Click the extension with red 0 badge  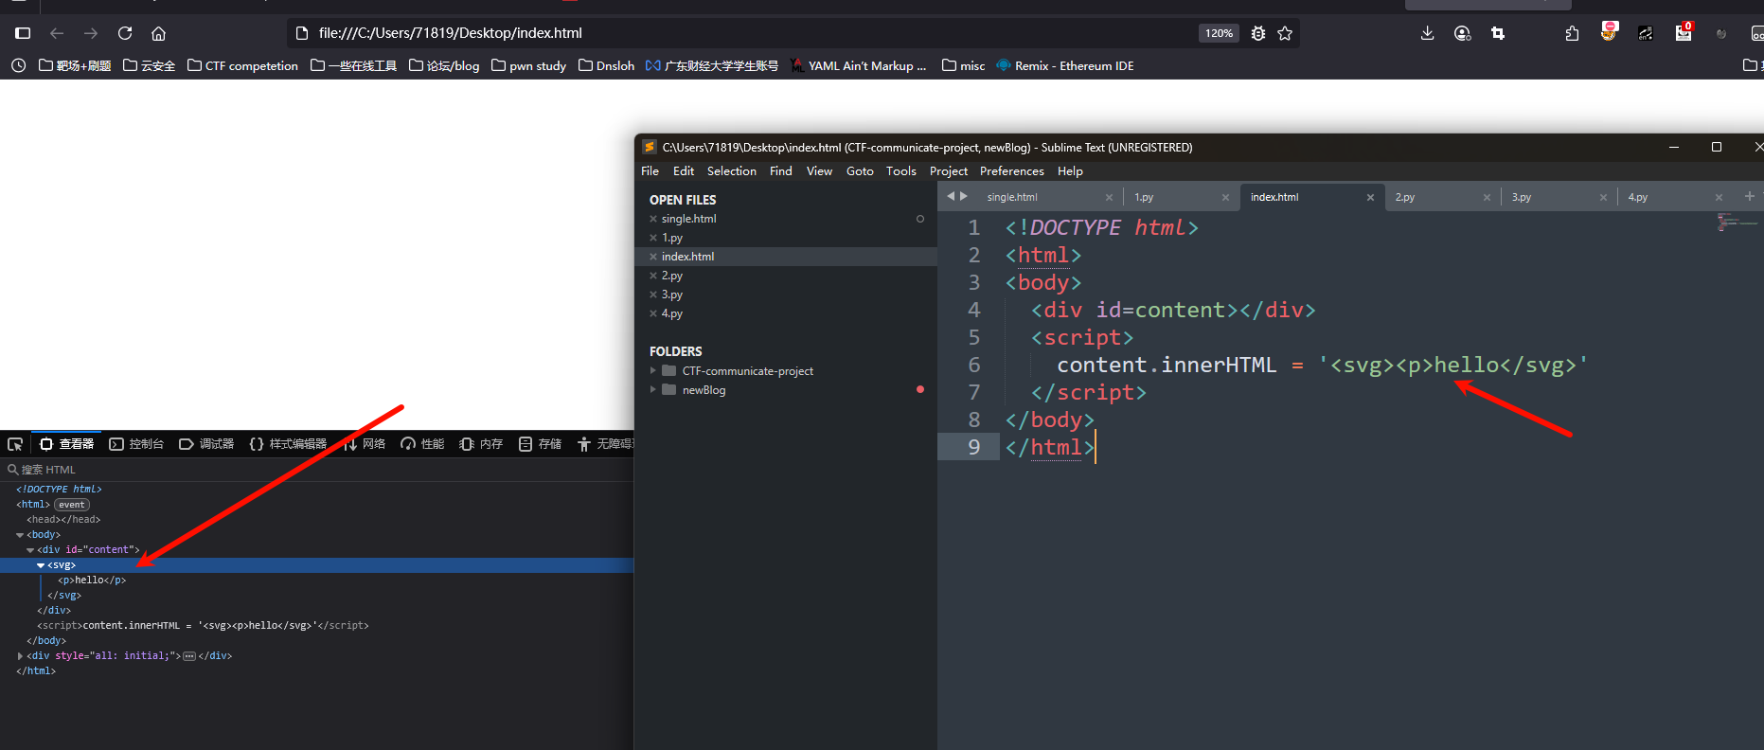[x=1684, y=32]
